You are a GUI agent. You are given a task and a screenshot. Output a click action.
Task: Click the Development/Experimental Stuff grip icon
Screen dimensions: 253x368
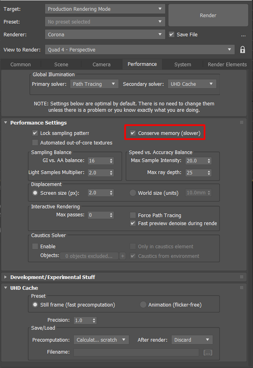(x=241, y=277)
